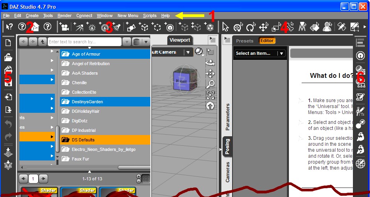Create a new group with dashed icon
This screenshot has height=197, width=370.
[x=156, y=27]
